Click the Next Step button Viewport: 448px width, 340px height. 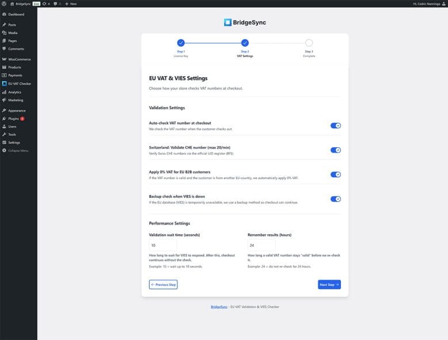329,285
